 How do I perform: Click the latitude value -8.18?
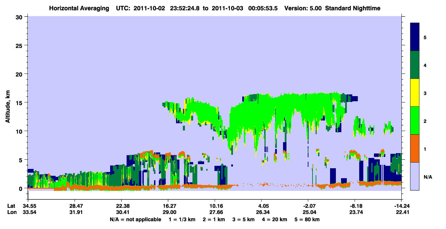tap(355, 206)
